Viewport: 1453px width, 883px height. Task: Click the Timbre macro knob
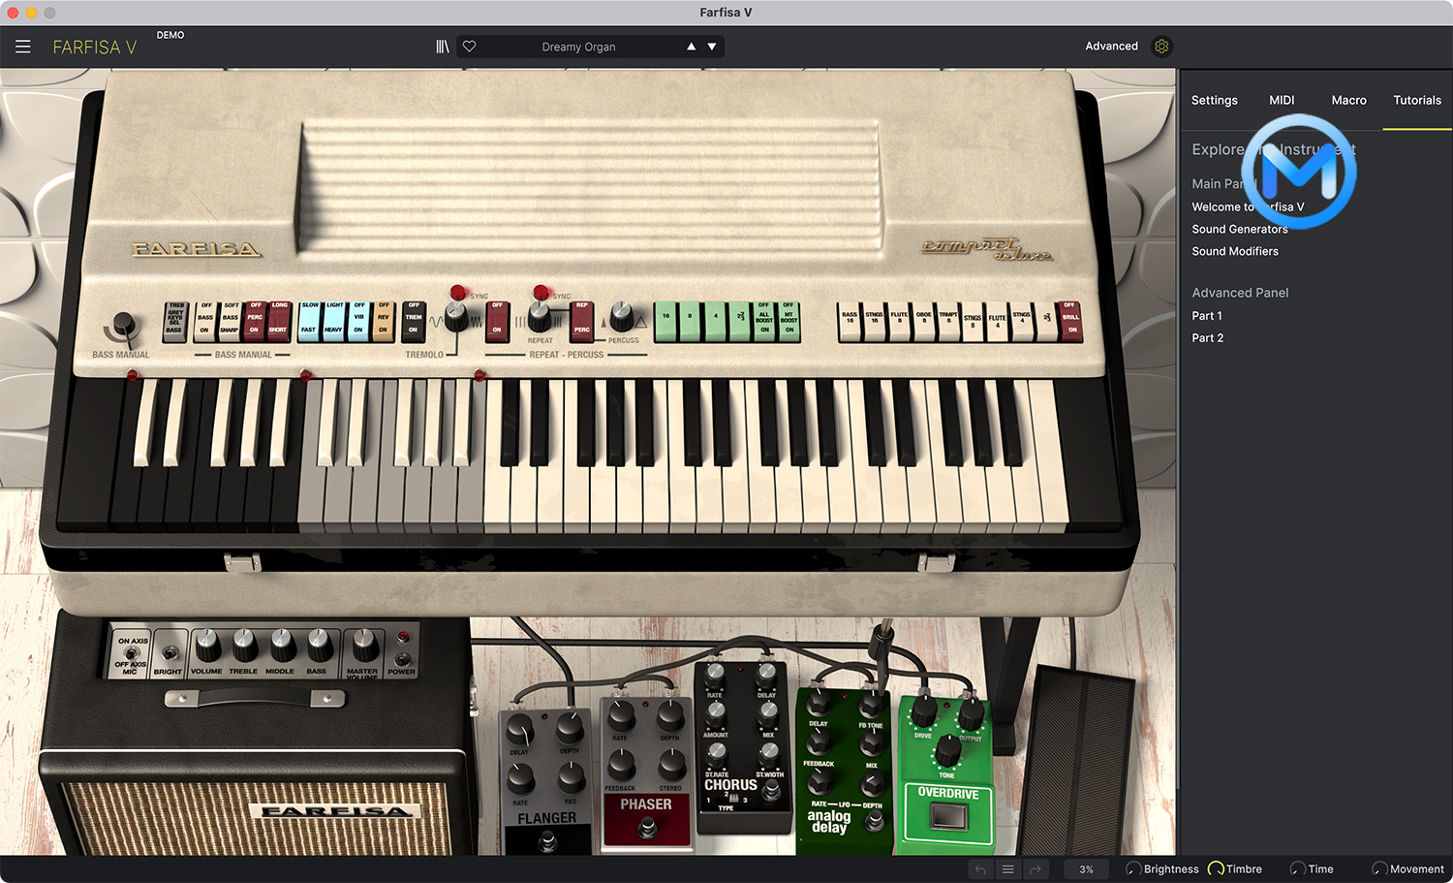point(1216,869)
